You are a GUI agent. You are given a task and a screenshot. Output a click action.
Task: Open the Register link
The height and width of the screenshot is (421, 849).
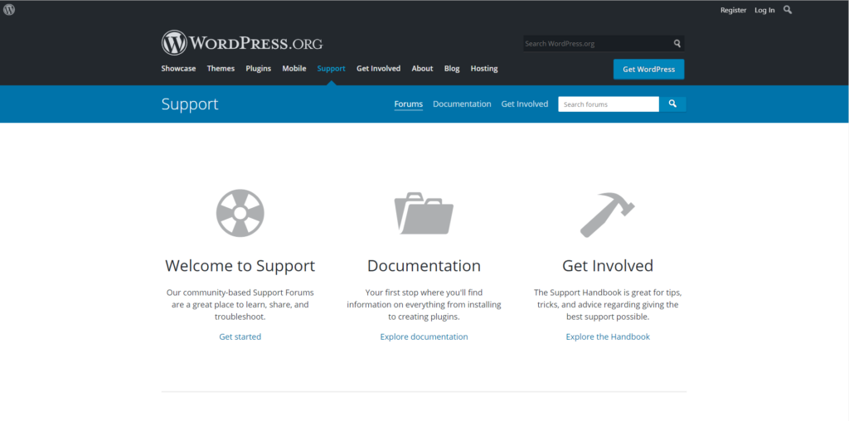point(733,10)
